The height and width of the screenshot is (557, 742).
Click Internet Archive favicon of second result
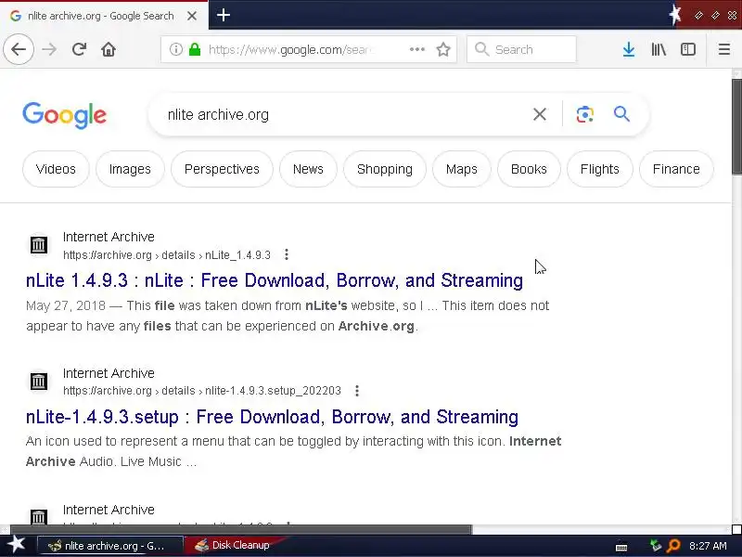tap(38, 381)
